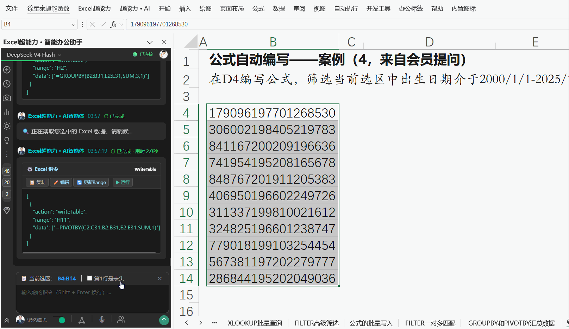Open the 内置图标 ribbon tab

(464, 8)
